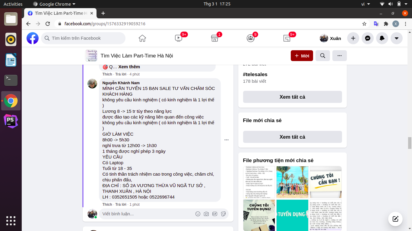
Task: Add a GIF to the comment
Action: point(215,214)
